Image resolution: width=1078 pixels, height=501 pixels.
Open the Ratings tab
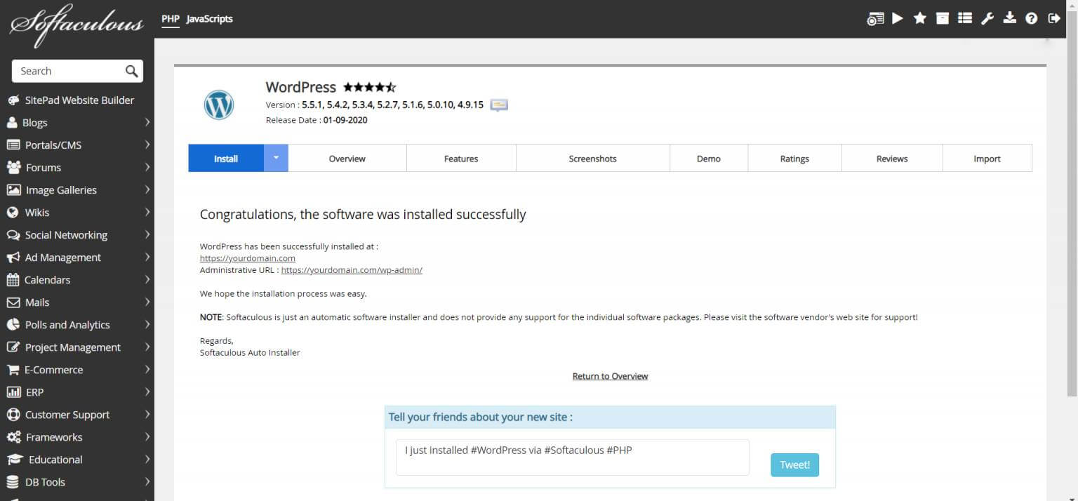[794, 159]
